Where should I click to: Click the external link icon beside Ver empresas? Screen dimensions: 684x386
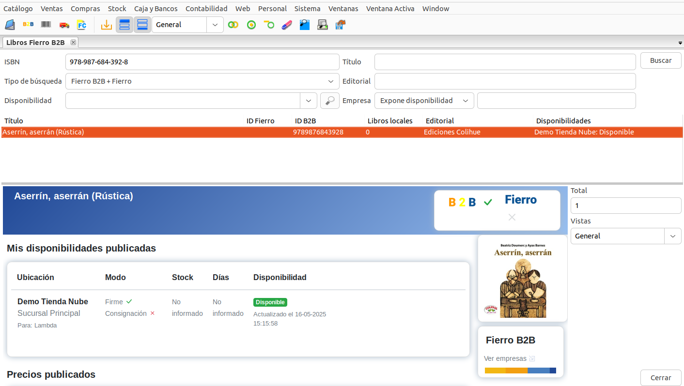coord(532,358)
